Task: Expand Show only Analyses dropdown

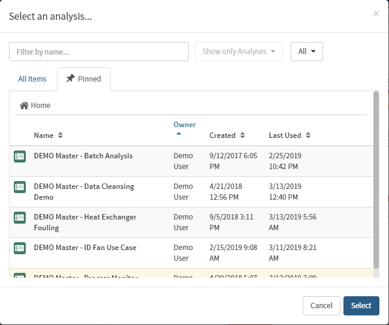Action: [239, 52]
